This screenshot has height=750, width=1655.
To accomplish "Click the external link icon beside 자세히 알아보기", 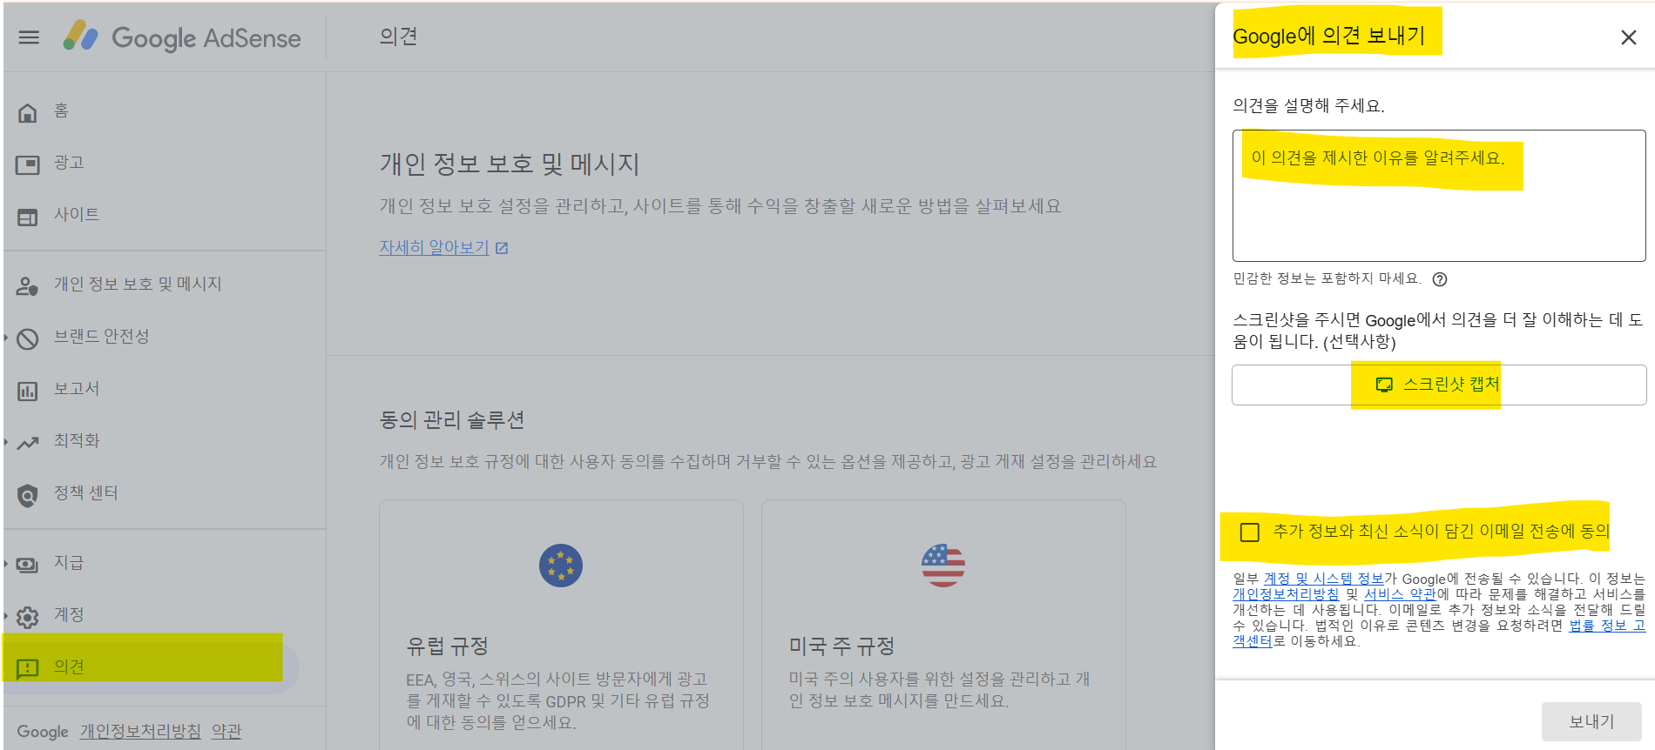I will (x=502, y=248).
